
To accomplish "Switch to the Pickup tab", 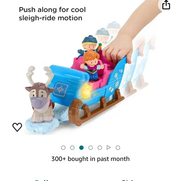I will tap(128, 180).
